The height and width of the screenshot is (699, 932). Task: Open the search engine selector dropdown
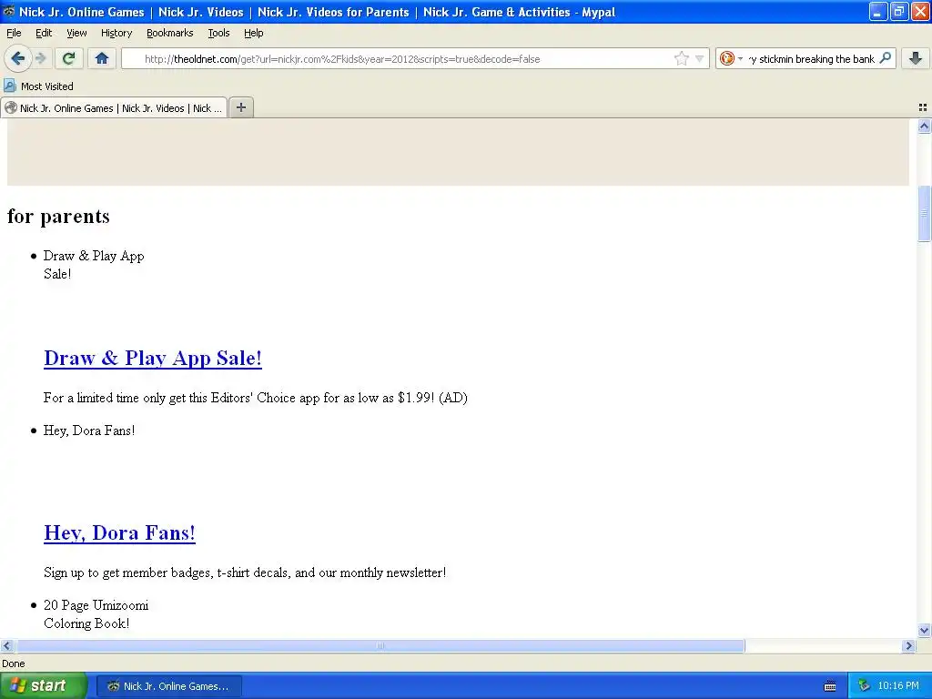[731, 58]
